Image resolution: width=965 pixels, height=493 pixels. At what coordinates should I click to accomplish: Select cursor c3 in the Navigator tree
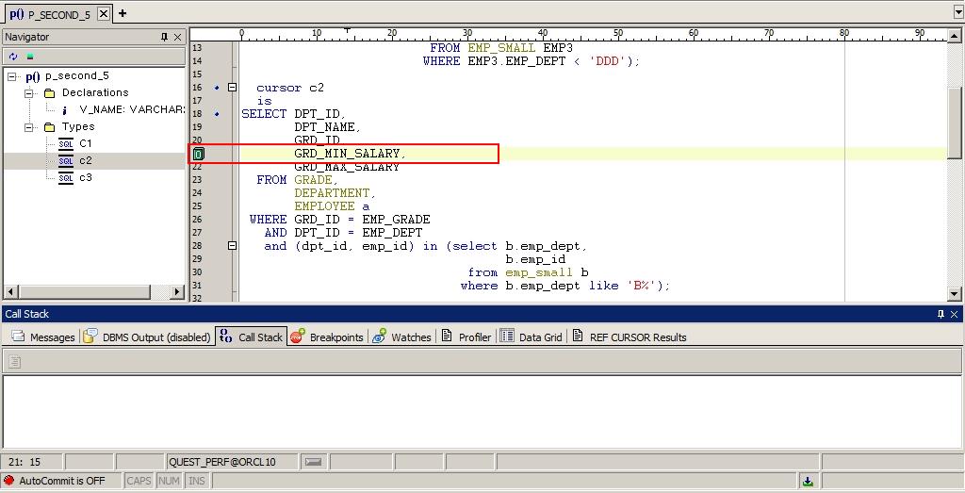(x=85, y=177)
